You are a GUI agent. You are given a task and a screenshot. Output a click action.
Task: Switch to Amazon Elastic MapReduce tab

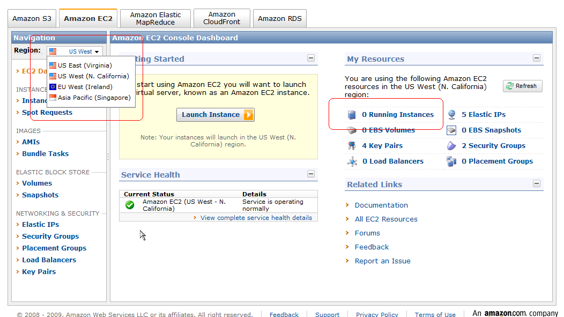click(155, 18)
